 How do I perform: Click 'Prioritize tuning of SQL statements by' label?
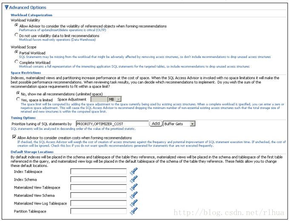pyautogui.click(x=42, y=124)
